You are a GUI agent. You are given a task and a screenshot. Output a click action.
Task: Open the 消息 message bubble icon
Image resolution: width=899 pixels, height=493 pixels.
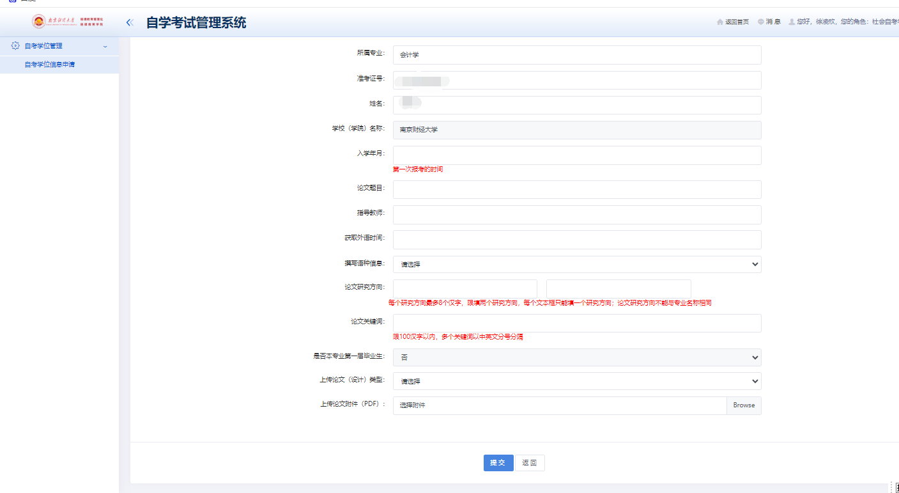pyautogui.click(x=760, y=21)
